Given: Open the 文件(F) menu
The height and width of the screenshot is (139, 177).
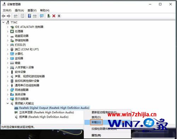Looking at the screenshot, I should click(7, 10).
